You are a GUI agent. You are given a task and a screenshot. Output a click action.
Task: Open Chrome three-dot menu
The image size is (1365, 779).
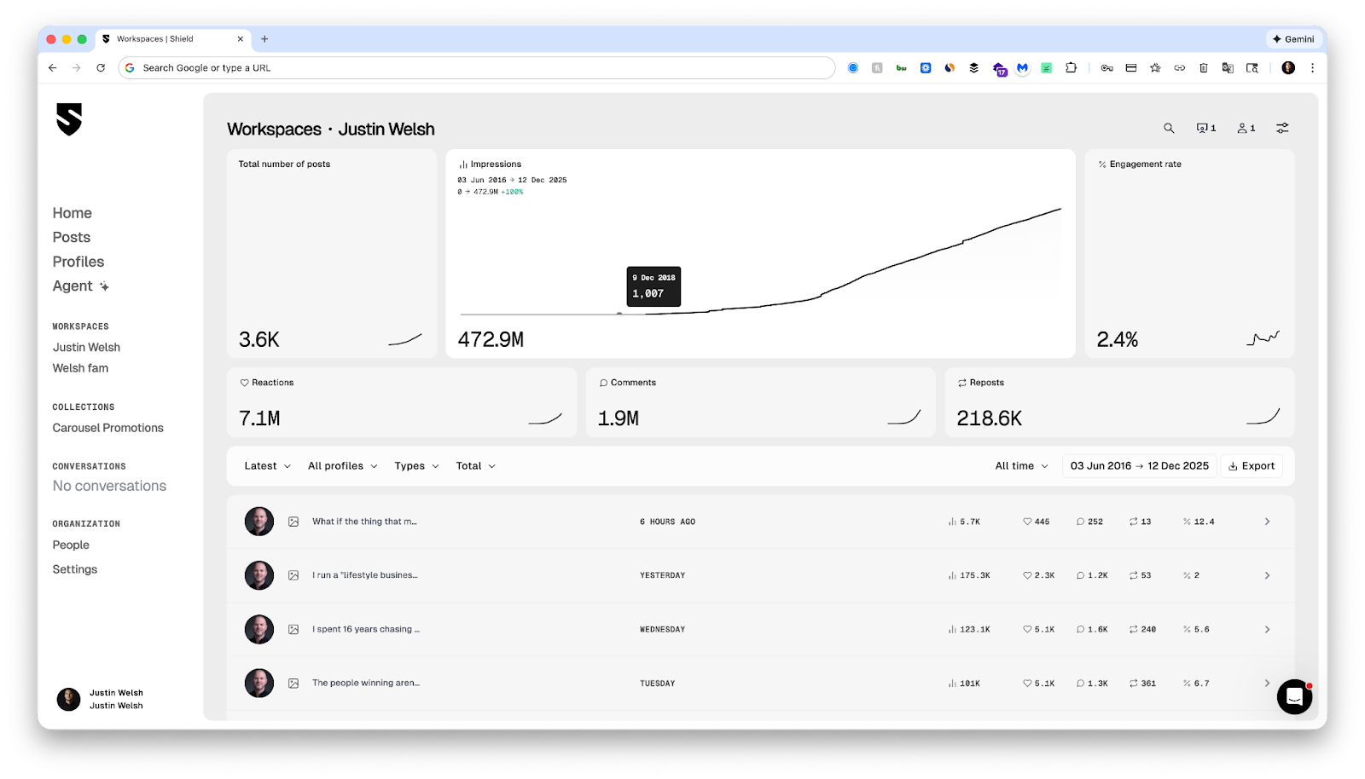(1312, 68)
